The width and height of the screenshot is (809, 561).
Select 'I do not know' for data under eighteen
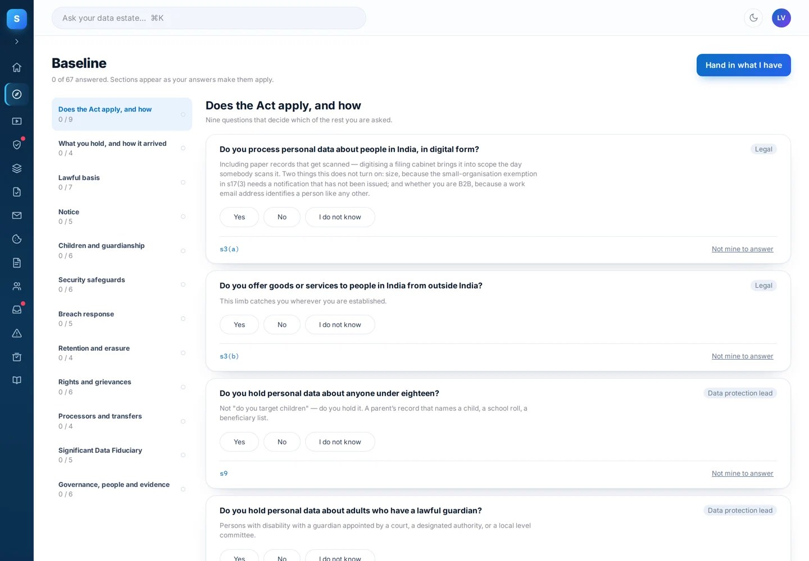tap(340, 442)
